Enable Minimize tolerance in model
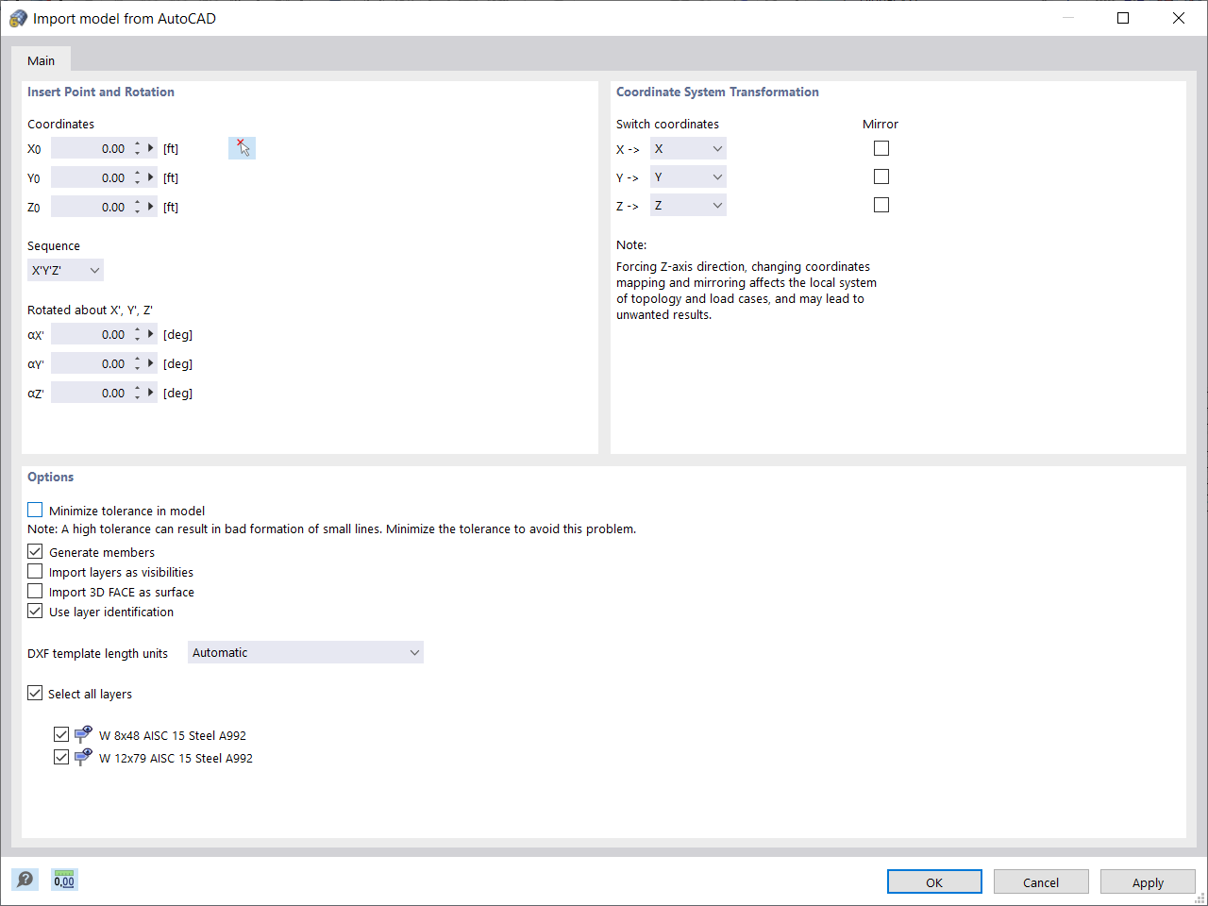The width and height of the screenshot is (1208, 906). tap(35, 510)
